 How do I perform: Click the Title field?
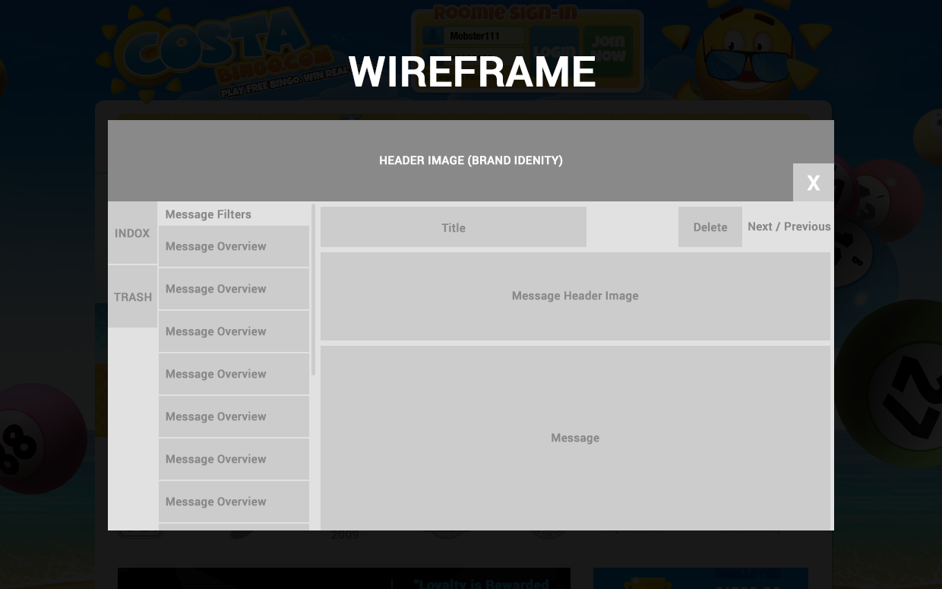point(454,227)
